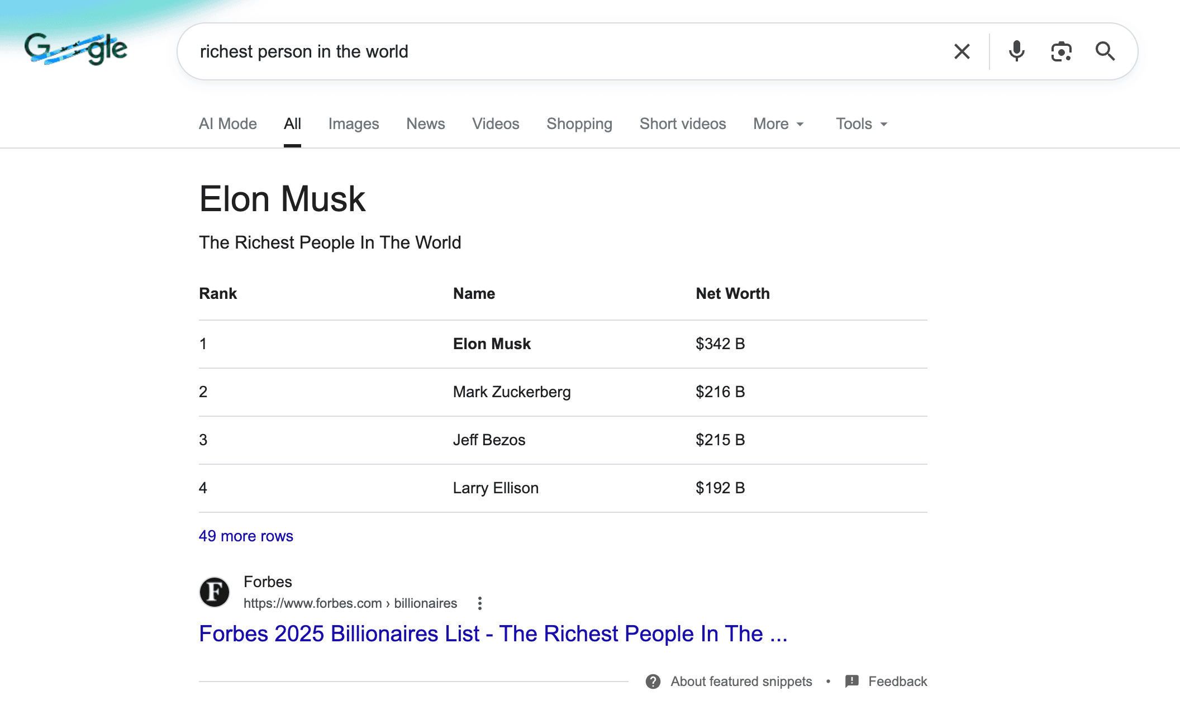The width and height of the screenshot is (1180, 705).
Task: Open the Forbes 2025 Billionaires List result
Action: 493,633
